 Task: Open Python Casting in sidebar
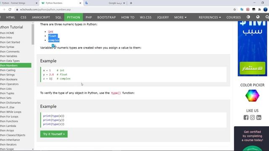pos(16,70)
